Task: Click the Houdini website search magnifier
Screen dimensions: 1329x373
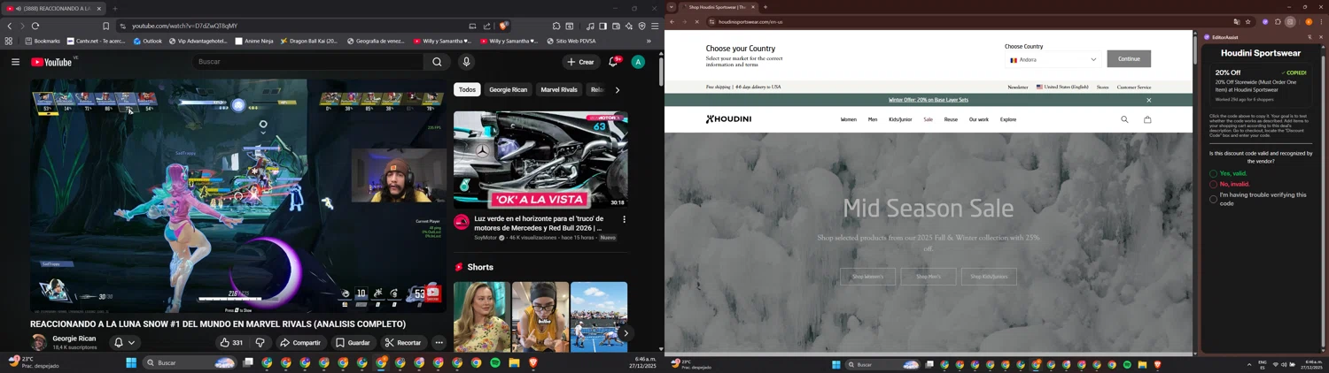Action: [x=1124, y=119]
